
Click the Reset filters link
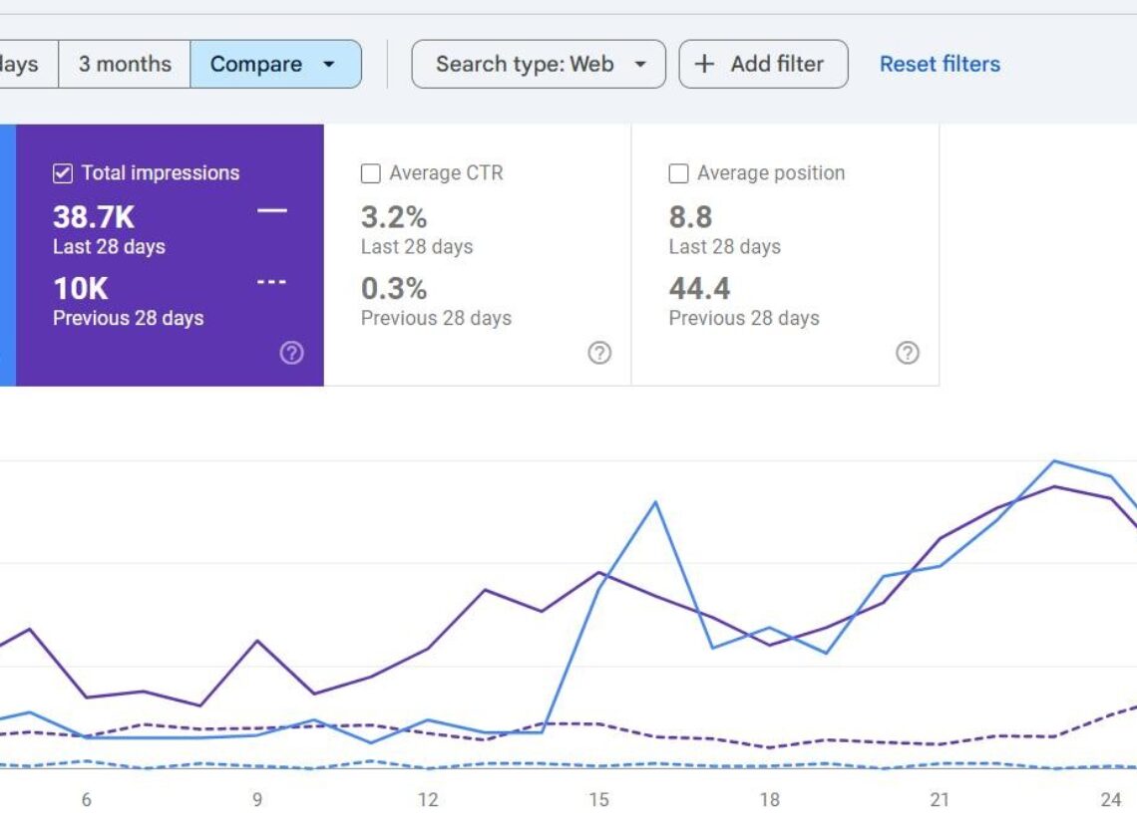pyautogui.click(x=940, y=63)
